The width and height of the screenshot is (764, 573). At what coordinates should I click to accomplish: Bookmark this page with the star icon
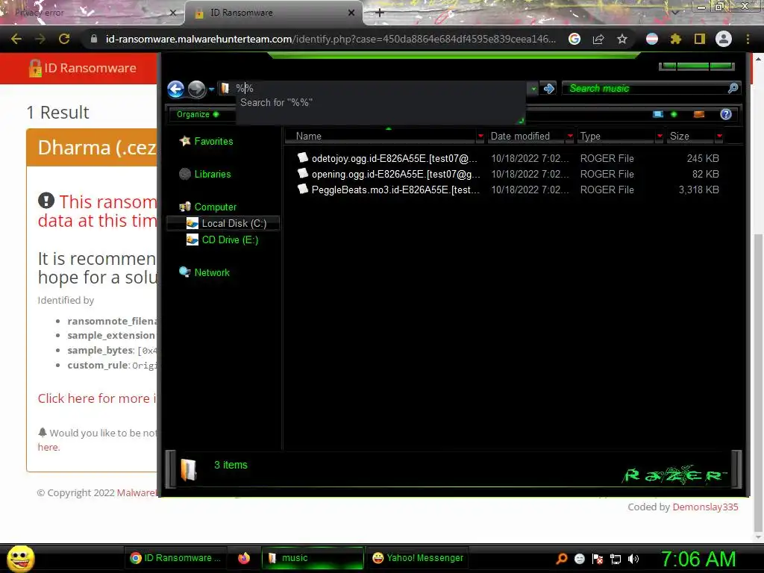click(622, 39)
